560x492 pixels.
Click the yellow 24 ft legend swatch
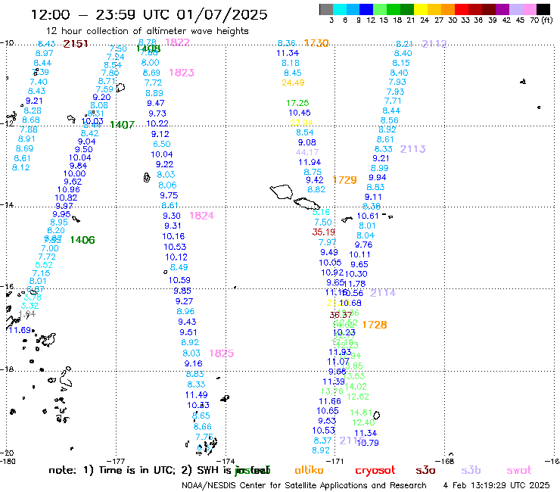(x=420, y=9)
